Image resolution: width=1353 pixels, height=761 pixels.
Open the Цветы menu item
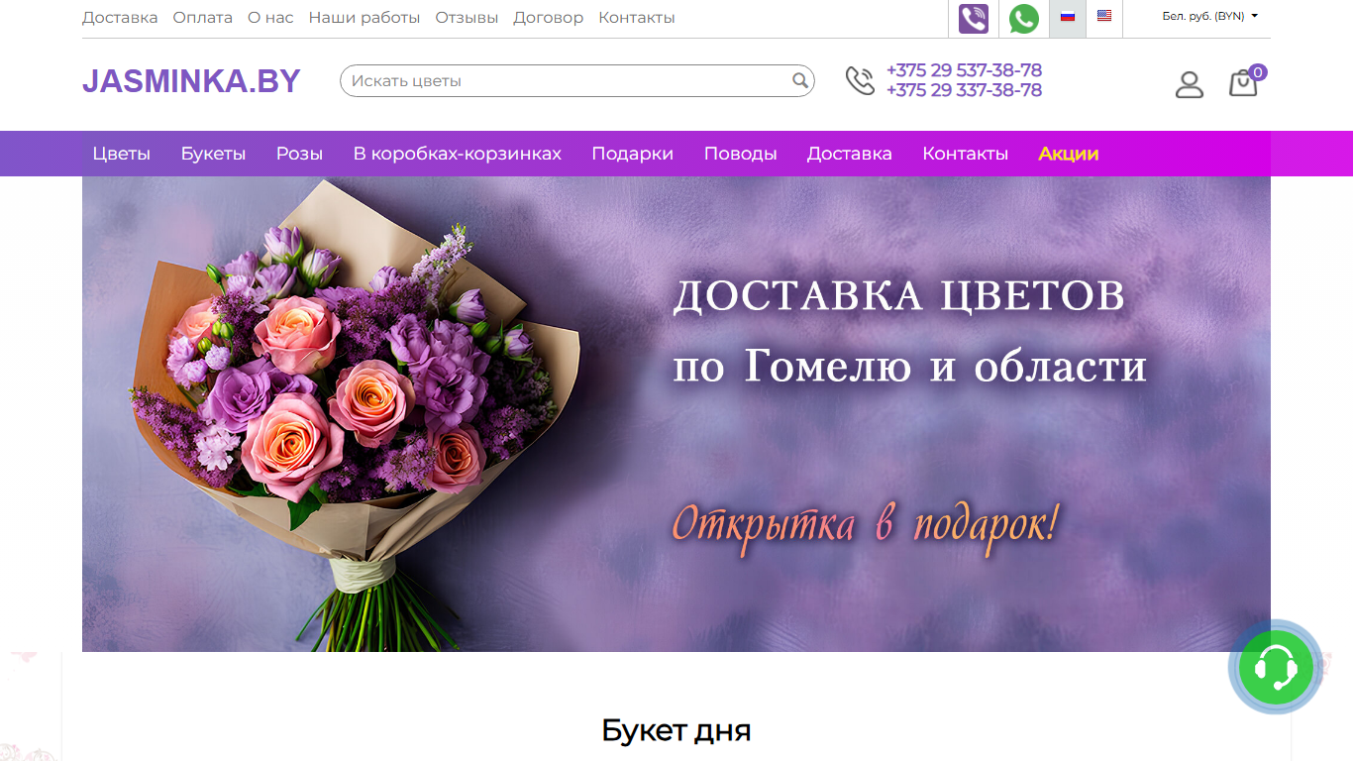tap(122, 154)
